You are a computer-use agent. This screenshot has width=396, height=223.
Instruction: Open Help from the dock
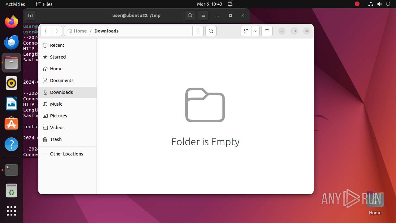pos(11,144)
